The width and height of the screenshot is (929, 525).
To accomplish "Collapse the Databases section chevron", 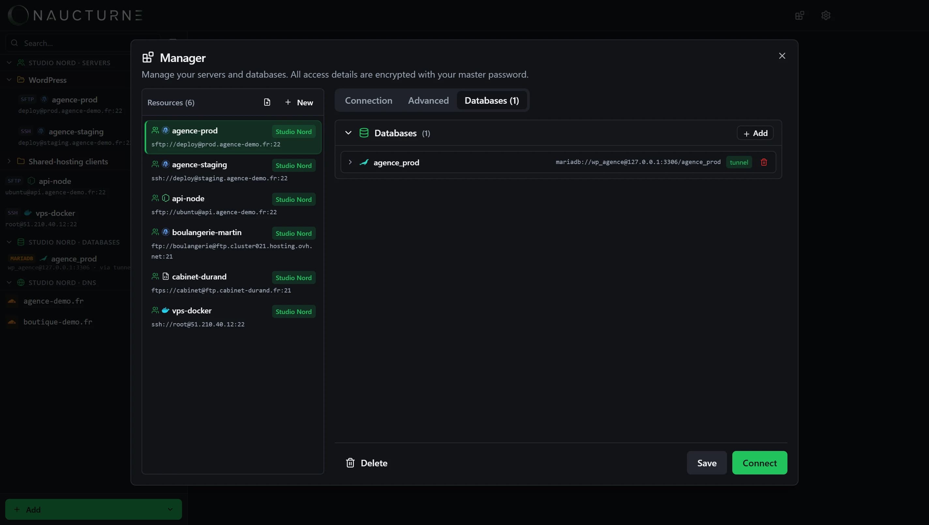I will (348, 133).
